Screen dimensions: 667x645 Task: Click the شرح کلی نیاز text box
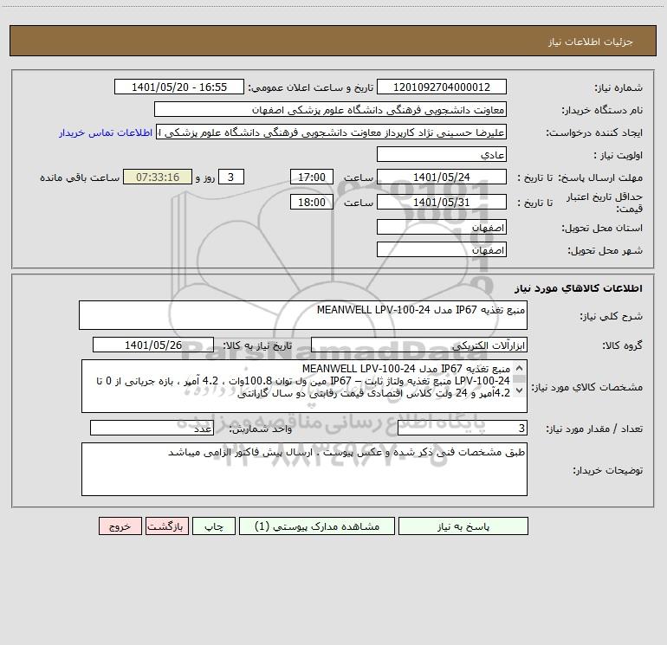[303, 315]
